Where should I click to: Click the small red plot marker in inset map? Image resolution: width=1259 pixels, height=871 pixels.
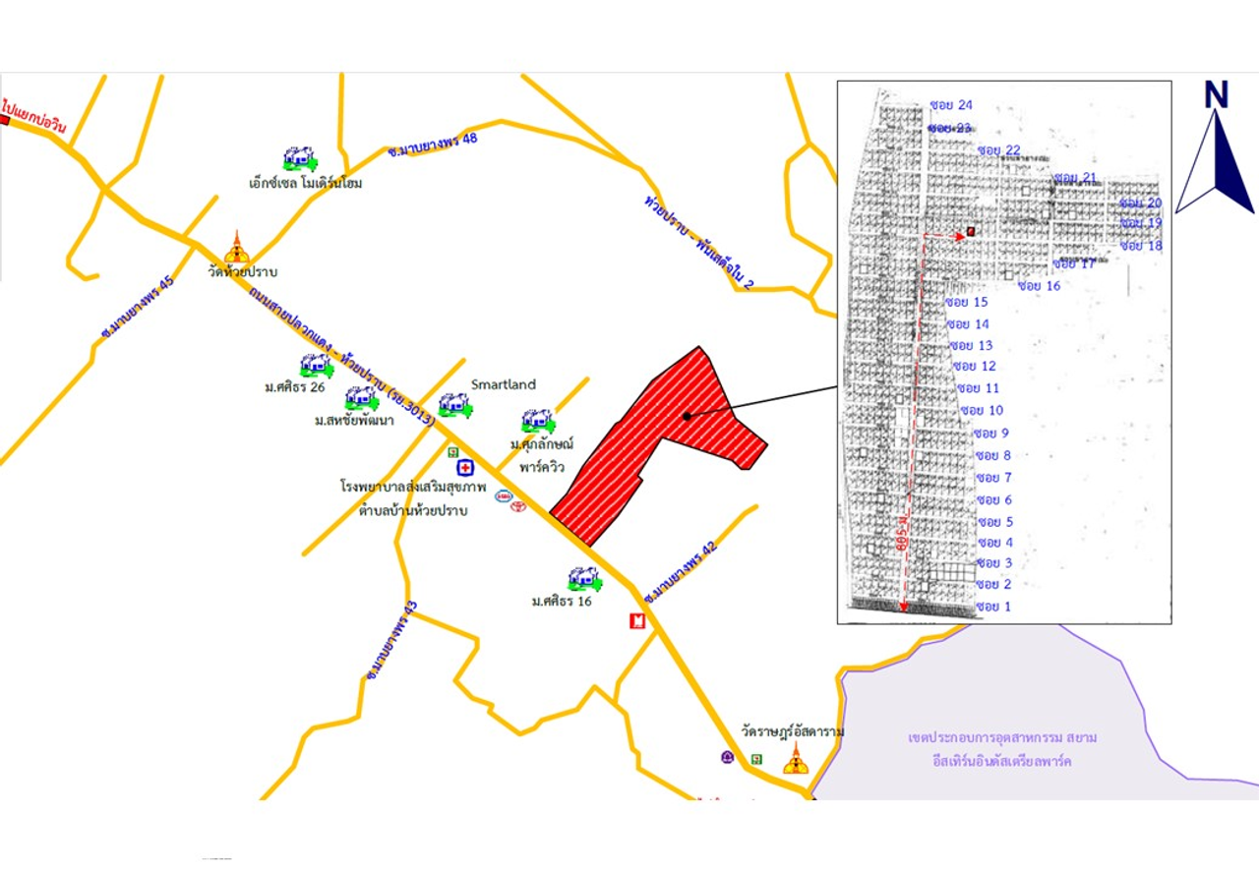[x=971, y=231]
